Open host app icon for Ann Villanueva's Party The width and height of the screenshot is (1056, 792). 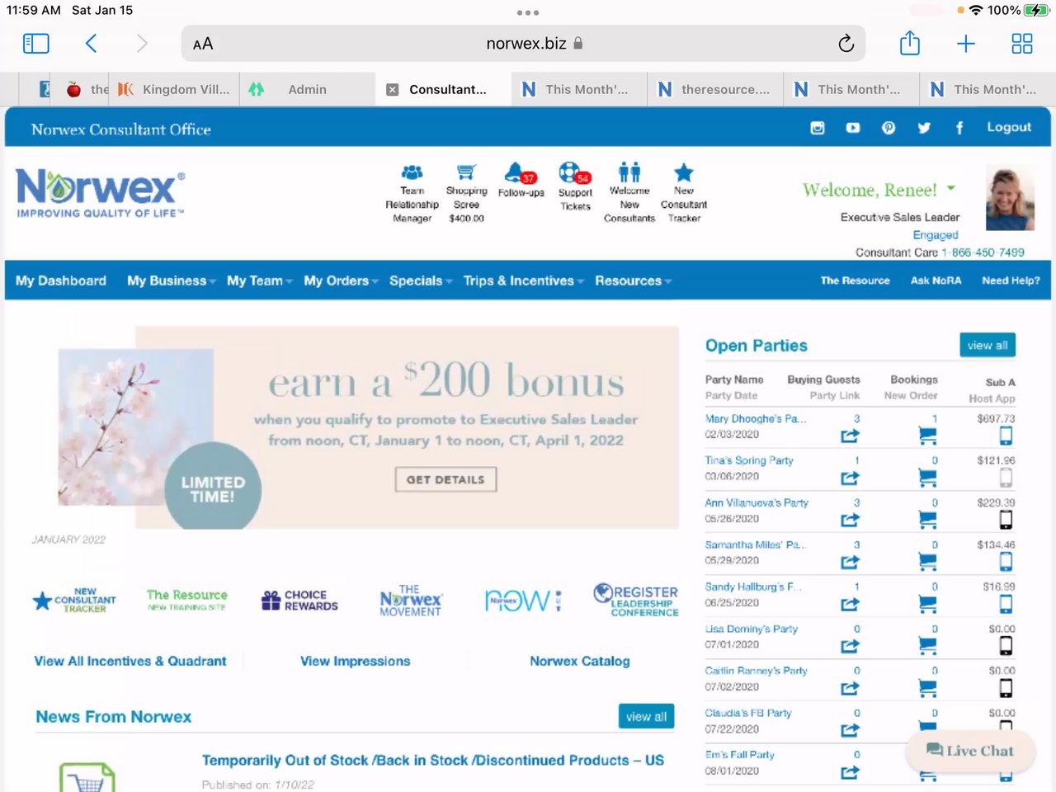click(x=1006, y=520)
